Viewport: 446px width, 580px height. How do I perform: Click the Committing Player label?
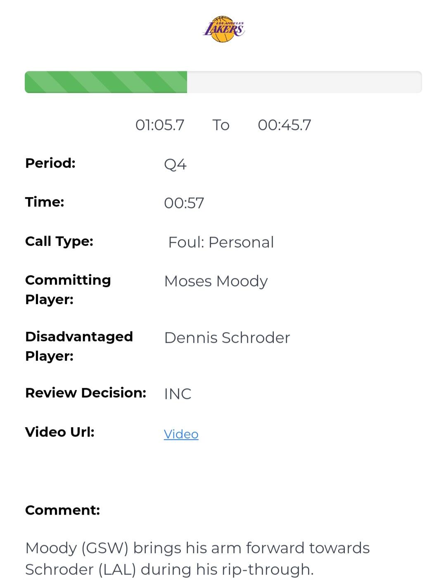pyautogui.click(x=68, y=290)
